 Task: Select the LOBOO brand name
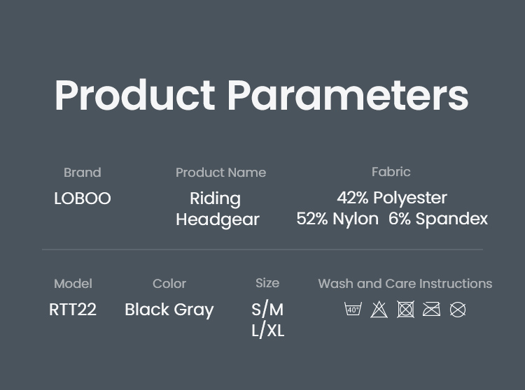pos(83,198)
